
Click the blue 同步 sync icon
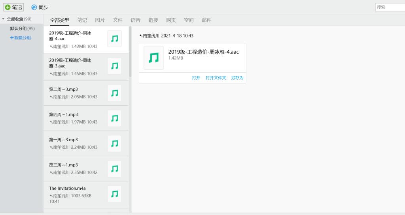(x=34, y=7)
